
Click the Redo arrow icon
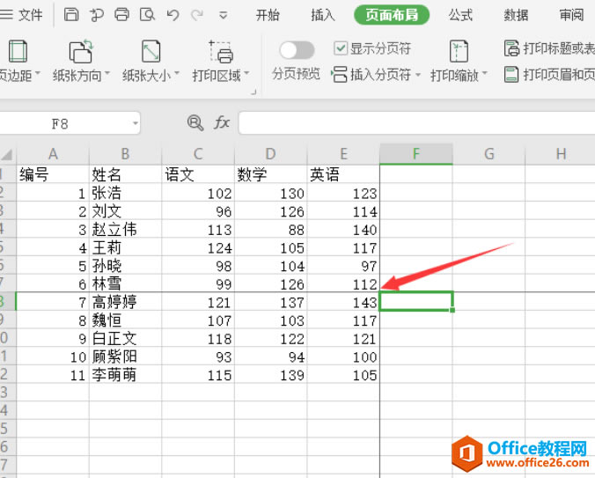197,15
